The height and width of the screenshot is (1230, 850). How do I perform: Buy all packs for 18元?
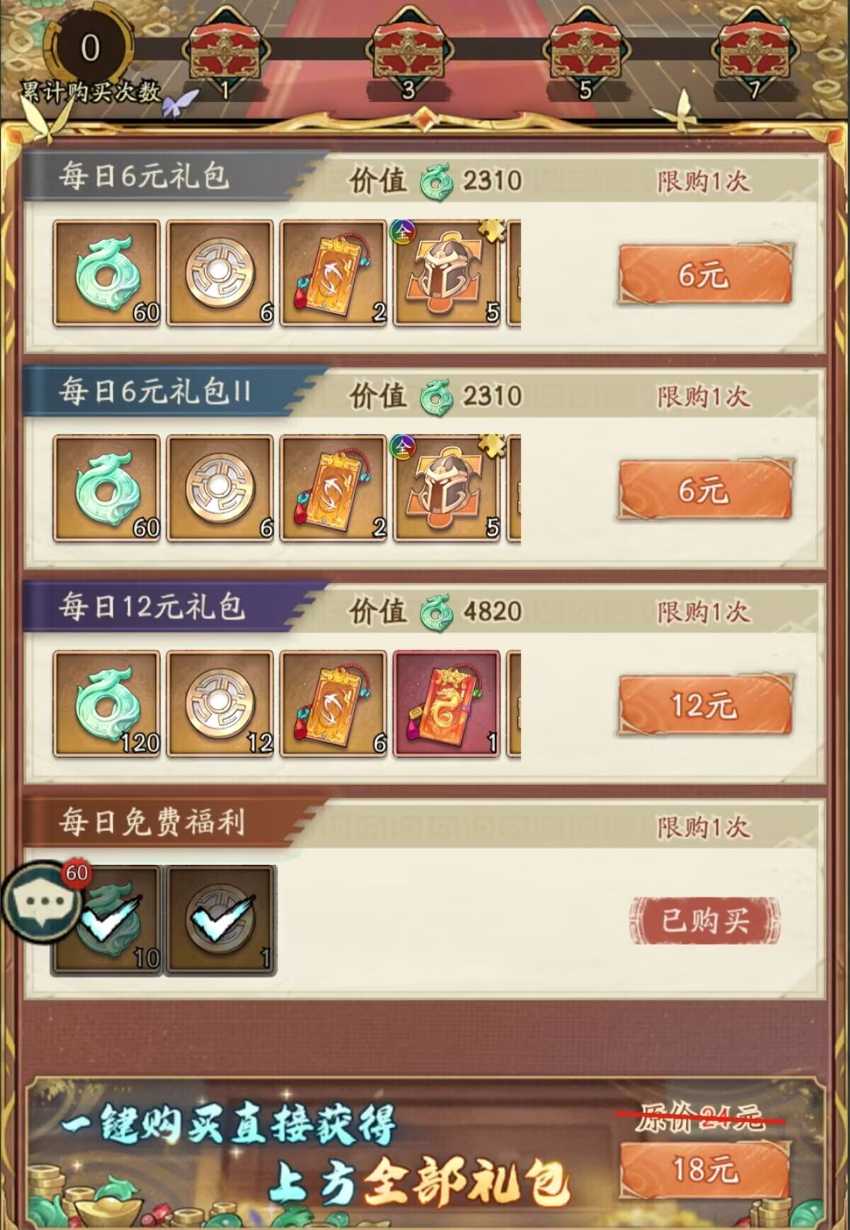point(705,1170)
